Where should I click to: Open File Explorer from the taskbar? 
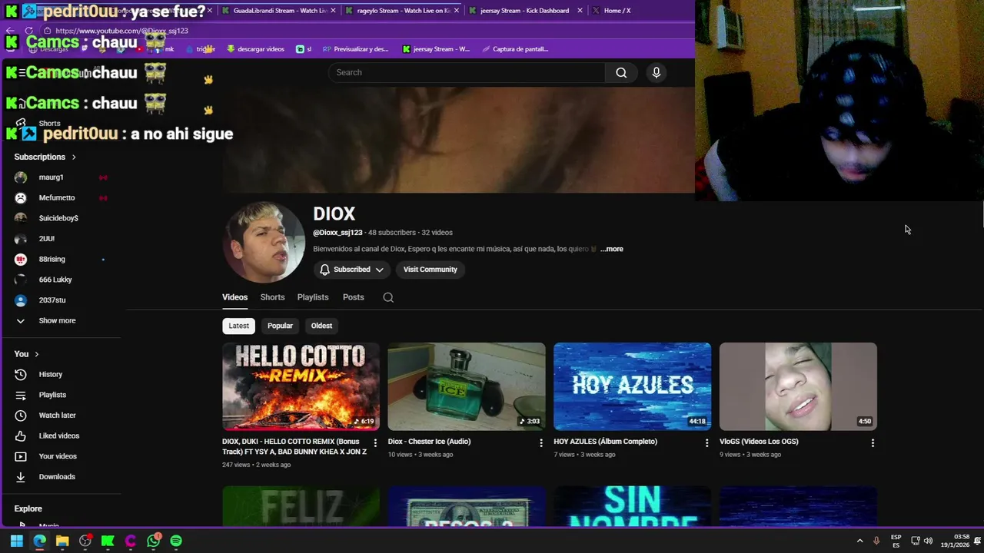[62, 541]
